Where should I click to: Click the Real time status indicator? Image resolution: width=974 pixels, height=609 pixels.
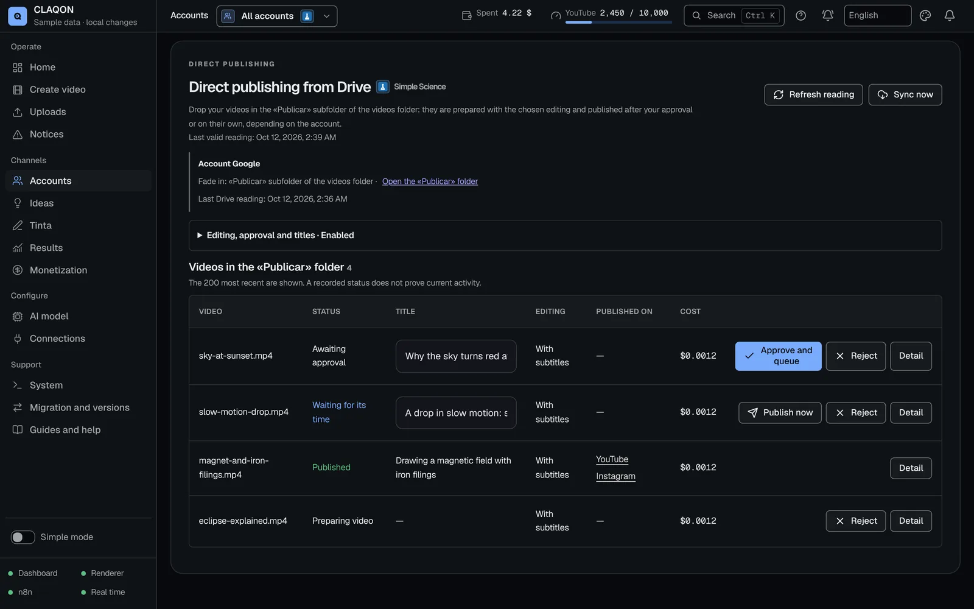click(x=103, y=593)
